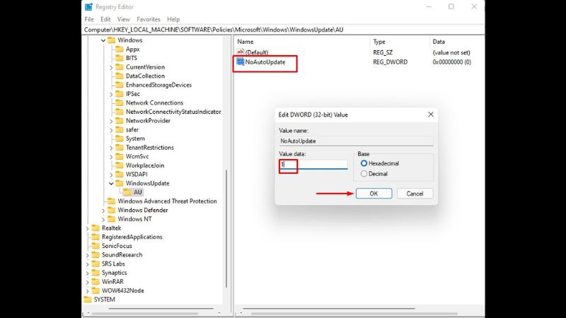Image resolution: width=566 pixels, height=318 pixels.
Task: Click the SYSTEM hive folder icon
Action: tap(88, 300)
